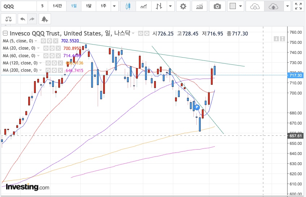Remove the MA 5 indicator
This screenshot has height=197, width=306.
pyautogui.click(x=56, y=41)
